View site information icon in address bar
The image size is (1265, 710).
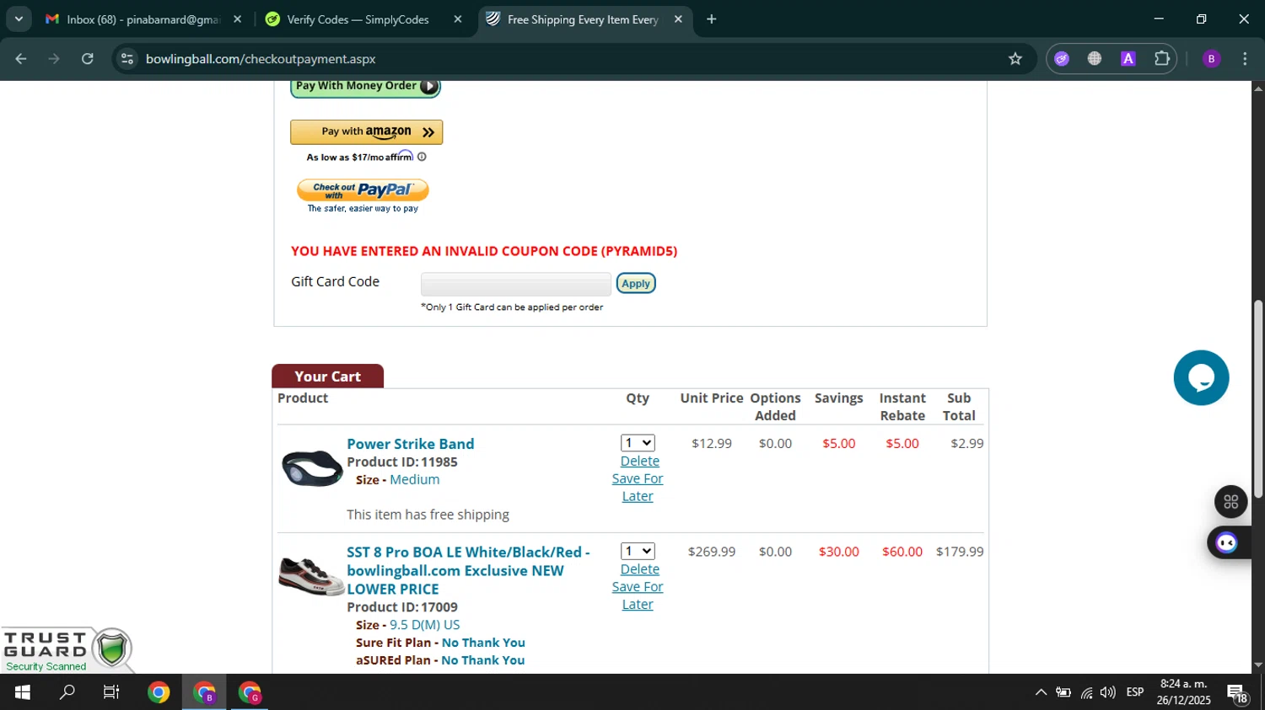tap(127, 59)
